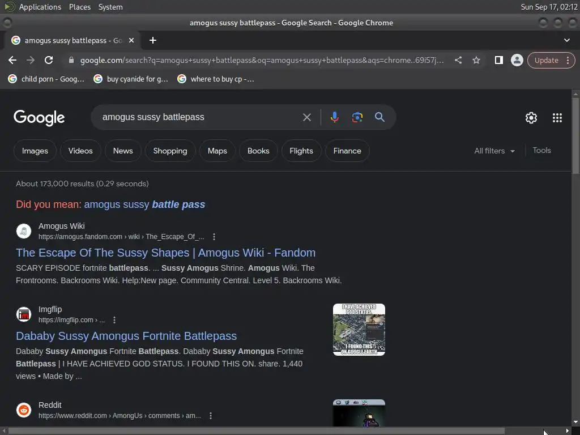The height and width of the screenshot is (435, 580).
Task: Click the magnifying glass search button
Action: [379, 117]
